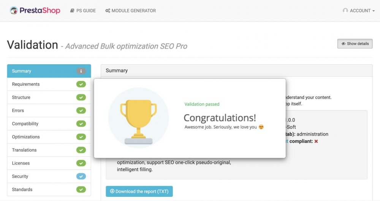The height and width of the screenshot is (201, 380).
Task: Open the Licenses section
Action: (49, 163)
